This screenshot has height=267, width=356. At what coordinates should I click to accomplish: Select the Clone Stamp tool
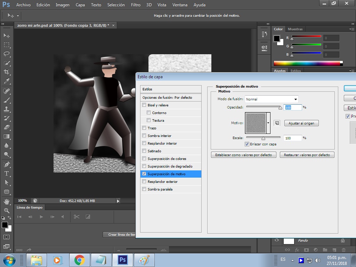coord(7,109)
